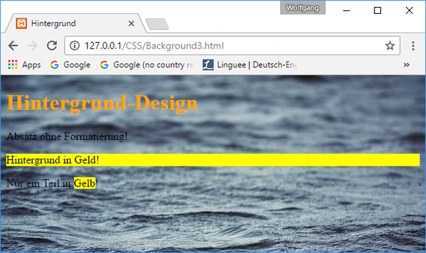Open the Apps grid shortcut
Viewport: 426px width, 253px height.
click(24, 64)
